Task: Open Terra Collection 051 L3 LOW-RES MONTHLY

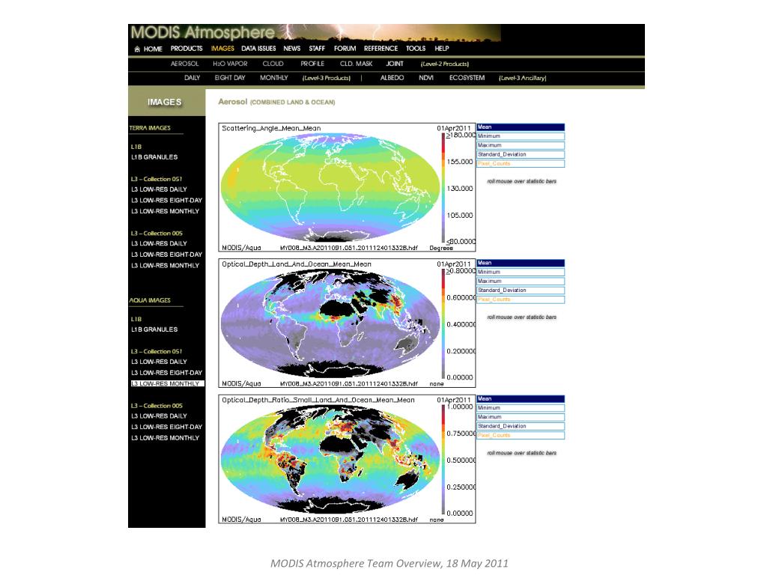Action: click(x=165, y=211)
